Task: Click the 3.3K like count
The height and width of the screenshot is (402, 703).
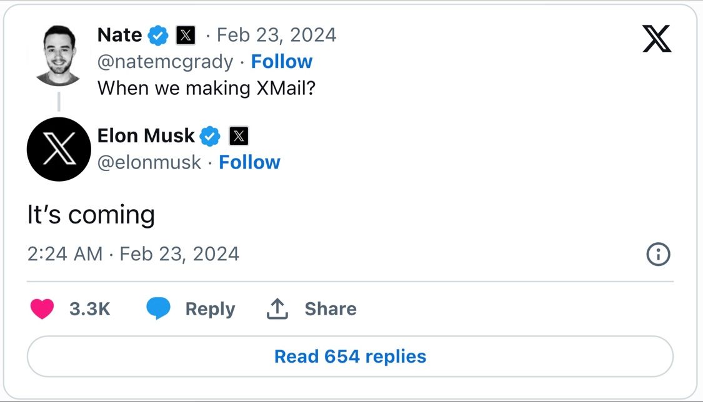Action: point(89,309)
